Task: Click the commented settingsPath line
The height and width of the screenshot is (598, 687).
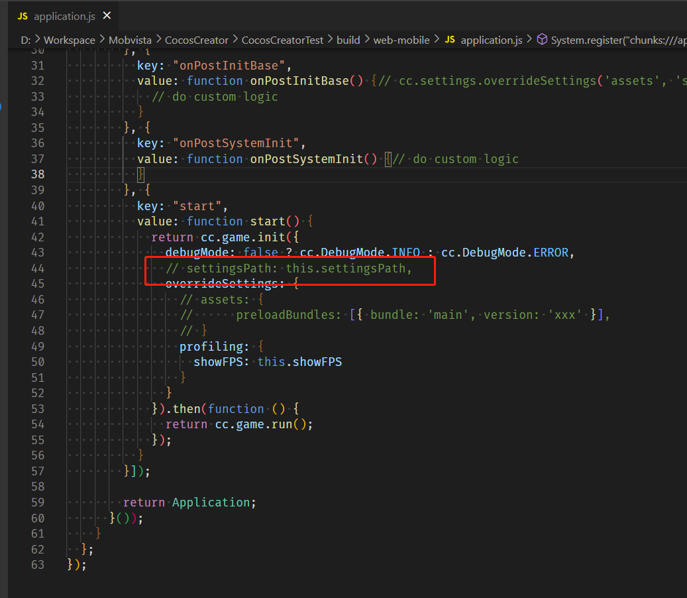Action: 289,269
